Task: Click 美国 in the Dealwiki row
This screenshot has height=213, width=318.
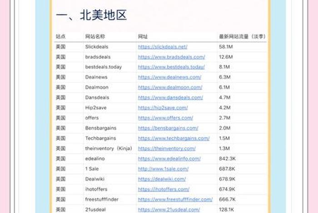Action: pos(60,179)
